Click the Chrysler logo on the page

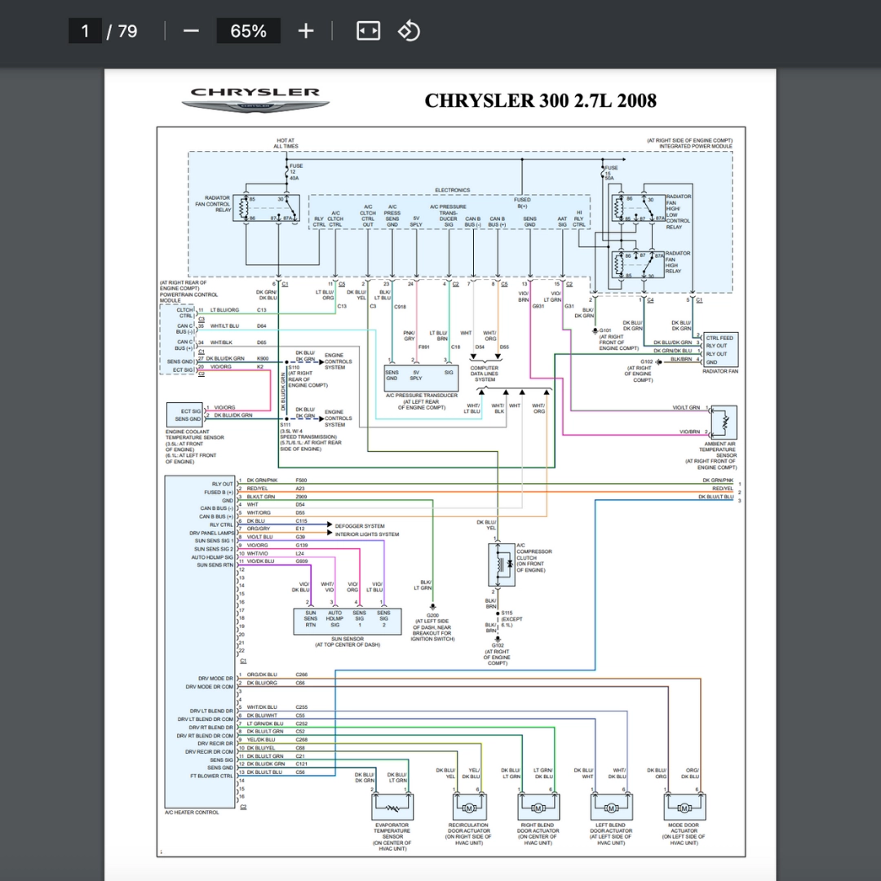tap(255, 100)
